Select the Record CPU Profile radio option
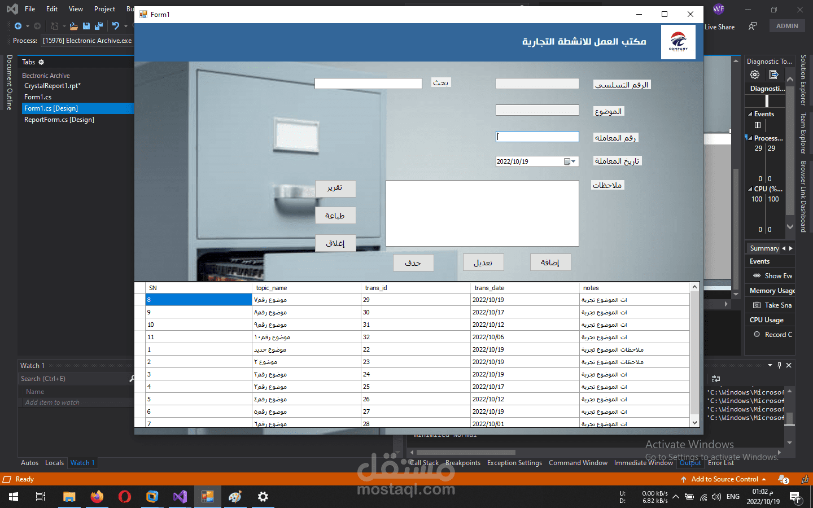The image size is (813, 508). coord(757,334)
